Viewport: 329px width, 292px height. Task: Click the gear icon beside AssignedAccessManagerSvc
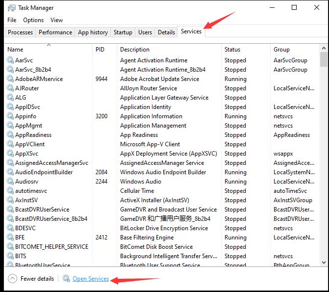(x=10, y=162)
